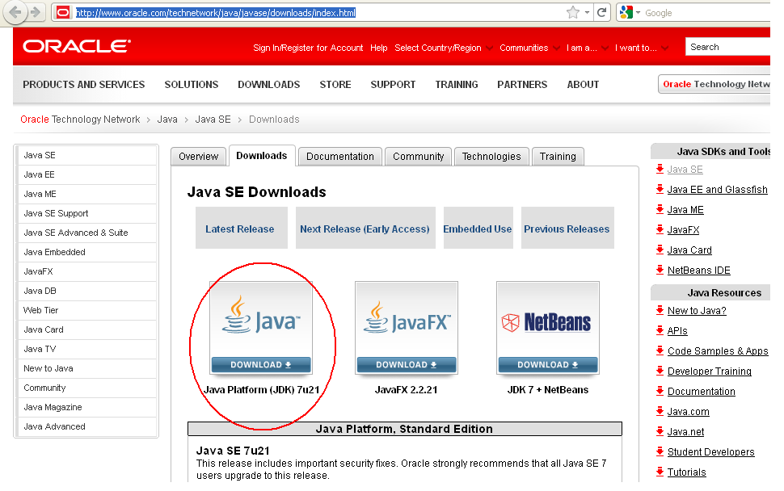Click the Oracle site favicon in address bar

(x=63, y=12)
